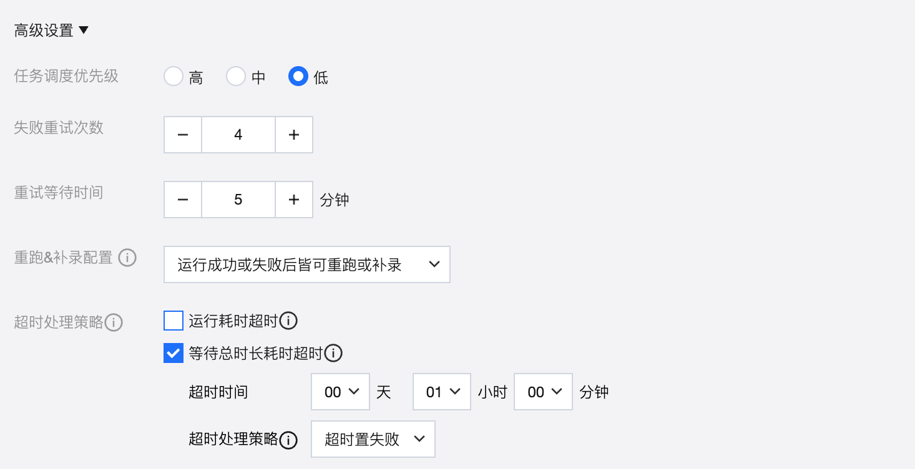Open the timeout days (天) dropdown
This screenshot has width=915, height=469.
click(340, 392)
